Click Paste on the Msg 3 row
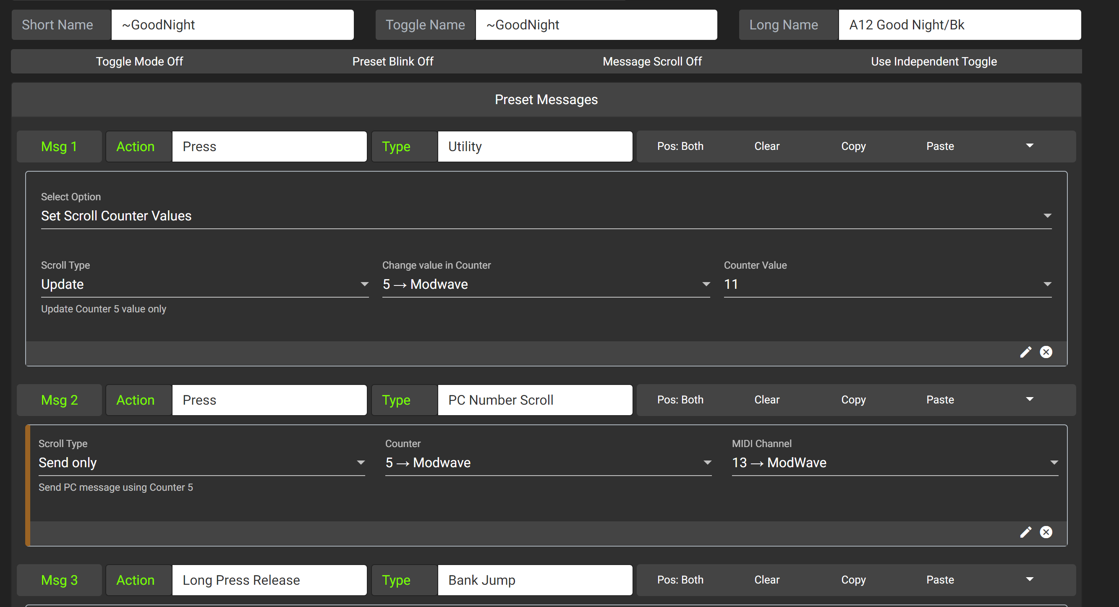This screenshot has height=607, width=1119. click(940, 580)
